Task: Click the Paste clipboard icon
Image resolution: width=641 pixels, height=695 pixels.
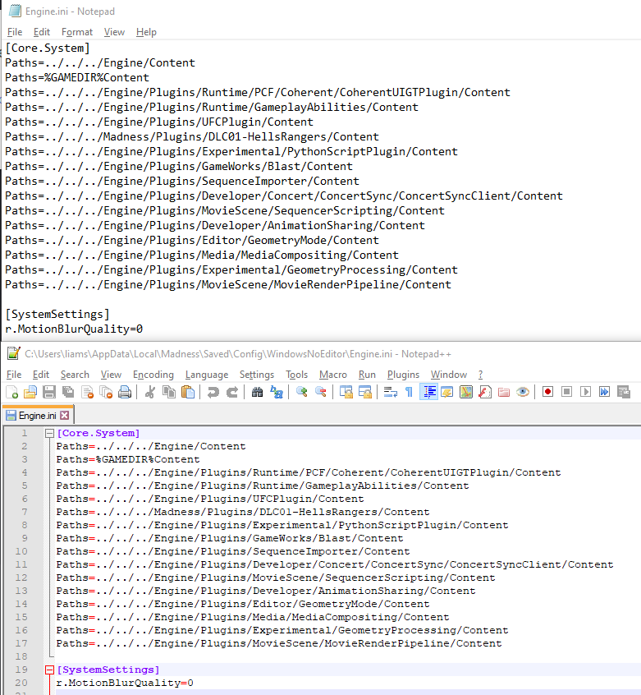Action: coord(188,392)
